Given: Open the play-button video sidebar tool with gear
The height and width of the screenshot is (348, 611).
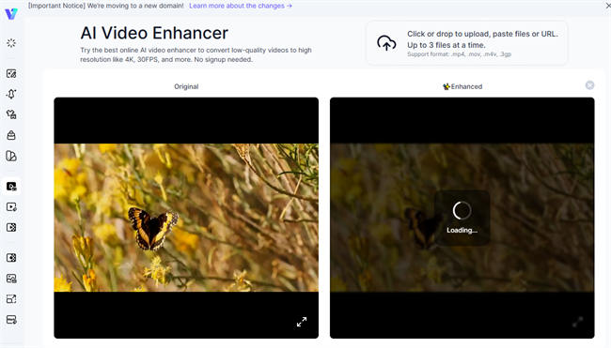Looking at the screenshot, I should pyautogui.click(x=11, y=207).
